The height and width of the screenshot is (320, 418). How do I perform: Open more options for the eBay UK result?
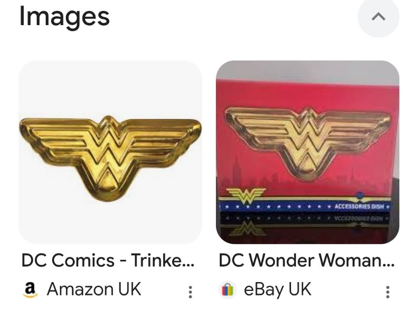(388, 291)
